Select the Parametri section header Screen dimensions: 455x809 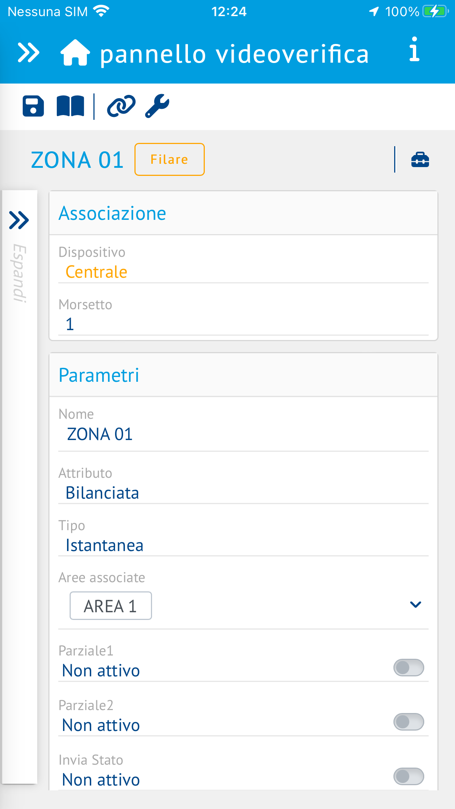click(x=243, y=375)
